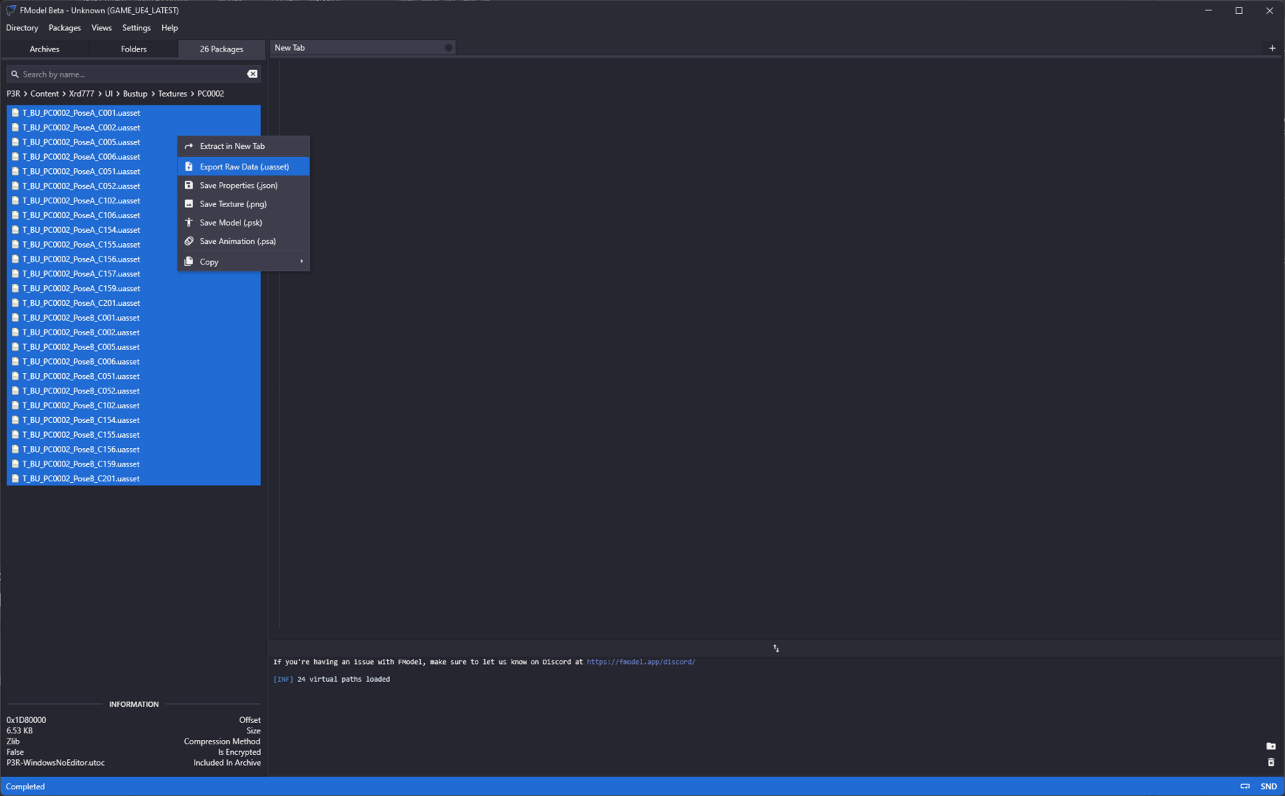Click the Copy clipboard icon in the context menu

189,262
